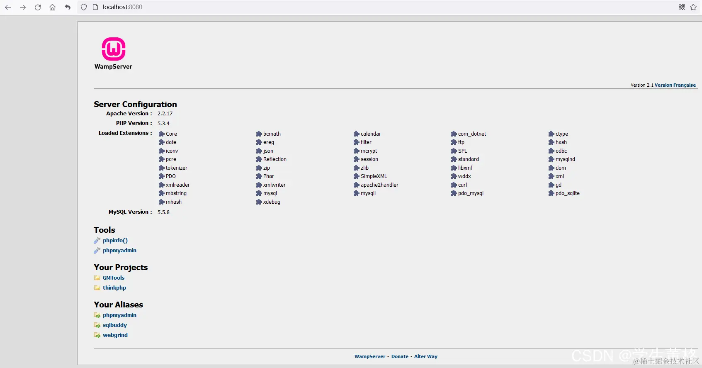This screenshot has width=702, height=368.
Task: Click the xmlwriter extension name
Action: [274, 185]
